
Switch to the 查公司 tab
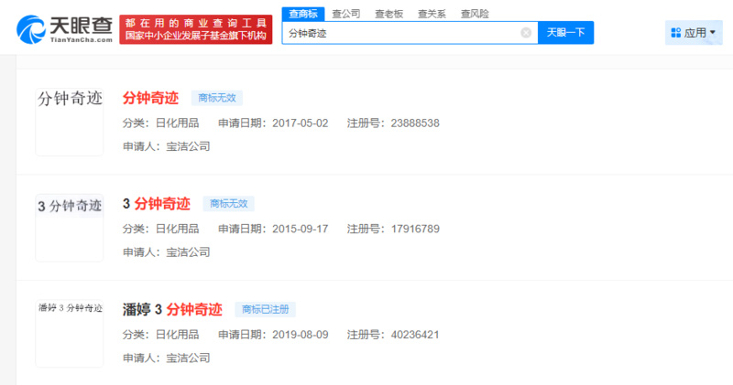point(346,14)
